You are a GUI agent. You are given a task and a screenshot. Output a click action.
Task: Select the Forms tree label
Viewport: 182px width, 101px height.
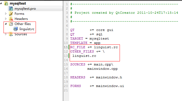[19, 14]
